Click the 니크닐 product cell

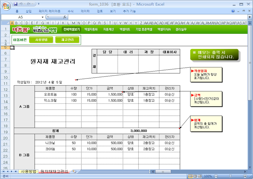[x=50, y=143]
